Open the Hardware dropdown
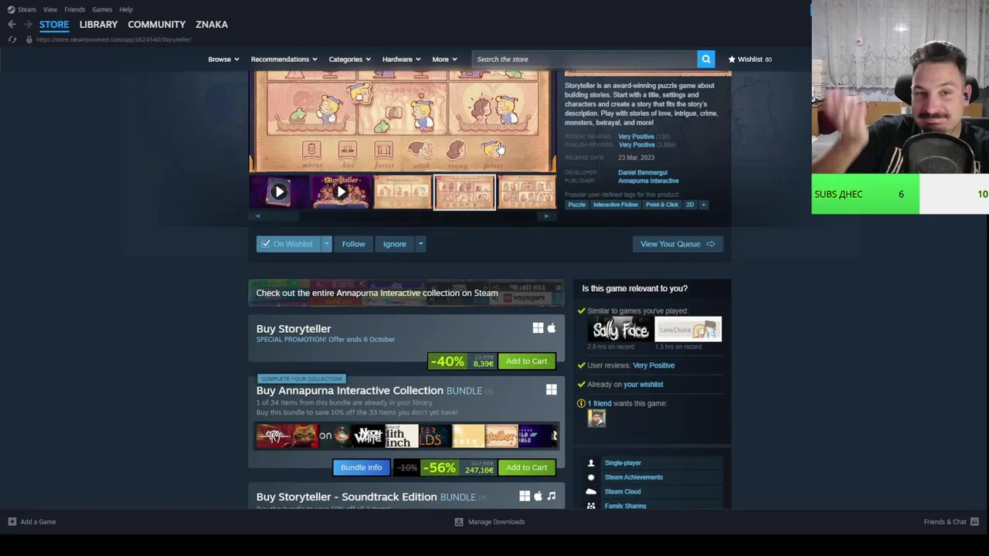989x556 pixels. coord(401,59)
